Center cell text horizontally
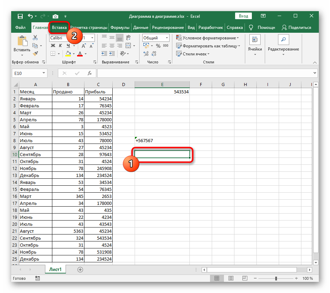The image size is (330, 293). 112,46
